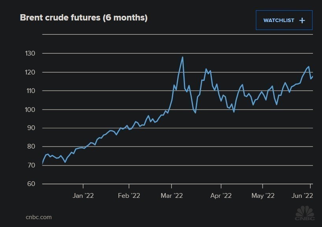Select the 110 price level label

coord(30,91)
